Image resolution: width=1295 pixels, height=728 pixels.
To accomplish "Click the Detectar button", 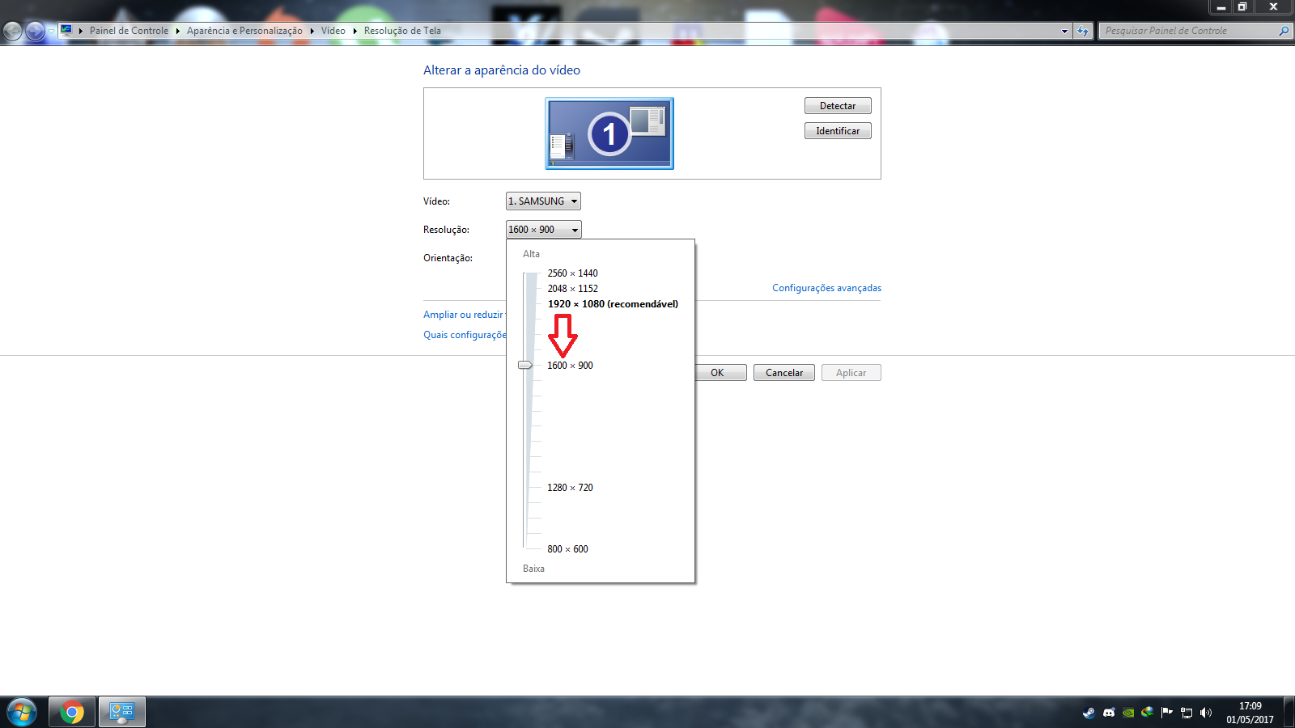I will (838, 106).
